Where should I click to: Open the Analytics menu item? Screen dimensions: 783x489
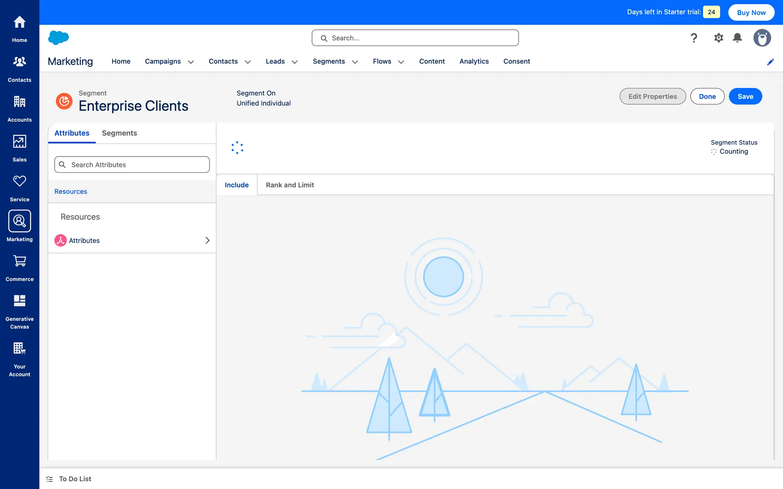pyautogui.click(x=474, y=62)
